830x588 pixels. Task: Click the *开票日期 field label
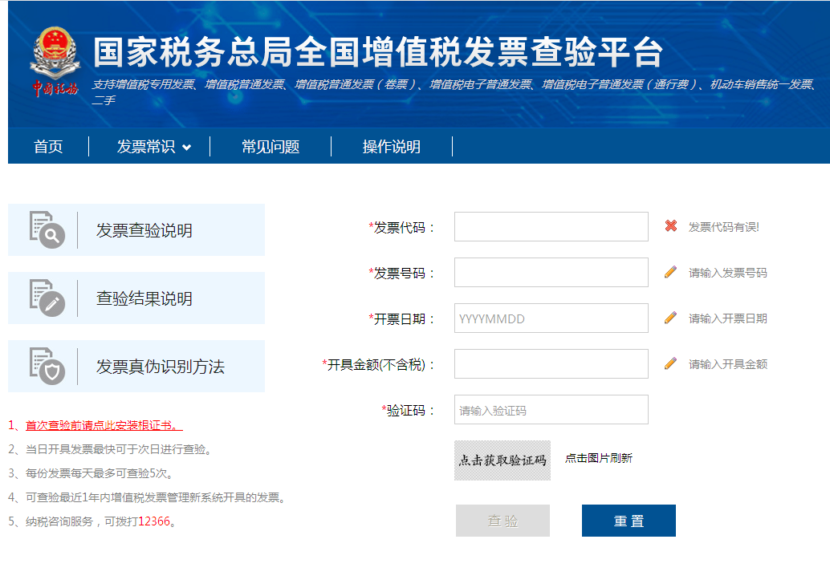point(402,319)
